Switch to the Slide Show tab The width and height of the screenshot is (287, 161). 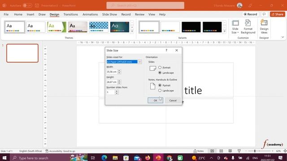tap(109, 14)
